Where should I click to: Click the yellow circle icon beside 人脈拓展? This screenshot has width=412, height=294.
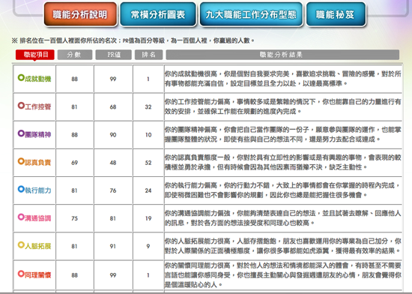21,245
